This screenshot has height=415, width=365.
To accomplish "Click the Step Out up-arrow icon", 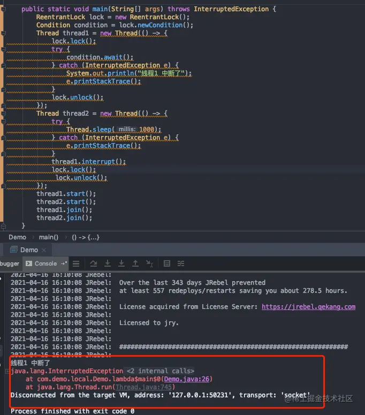I will pos(135,263).
